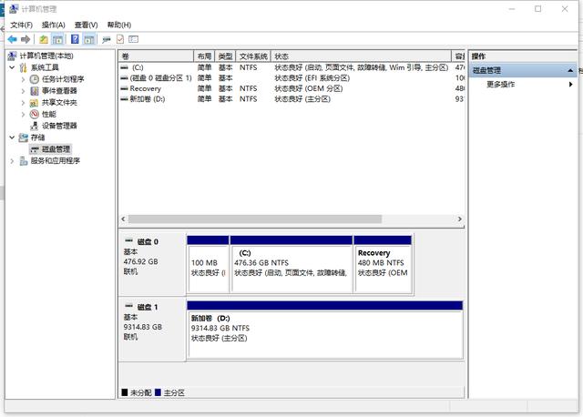Sort by the 状态 column header

tap(361, 56)
